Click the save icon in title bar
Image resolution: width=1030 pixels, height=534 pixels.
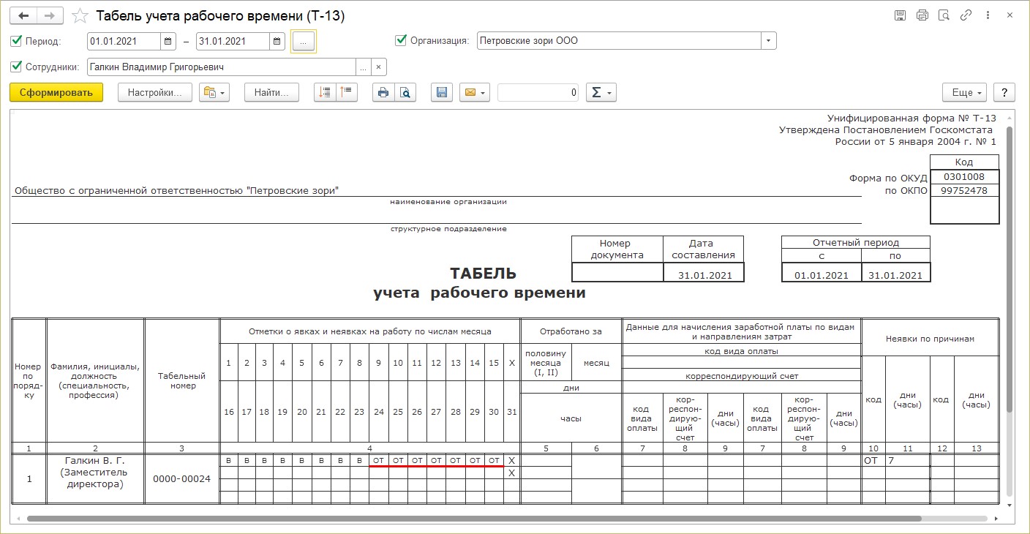point(901,15)
